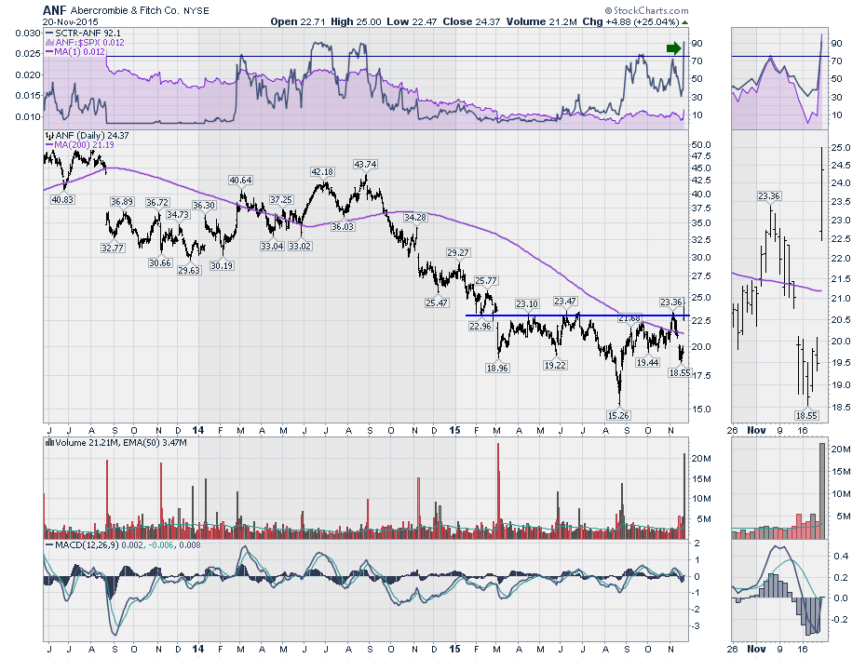Click the 23.36 label in zoom panel
Image resolution: width=866 pixels, height=658 pixels.
click(769, 196)
